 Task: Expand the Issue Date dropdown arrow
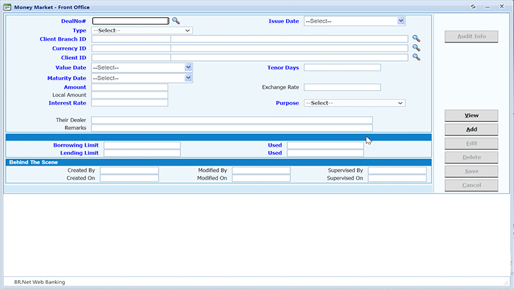pos(400,21)
